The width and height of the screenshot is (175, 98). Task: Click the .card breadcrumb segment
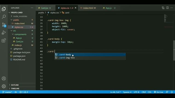pyautogui.click(x=66, y=13)
